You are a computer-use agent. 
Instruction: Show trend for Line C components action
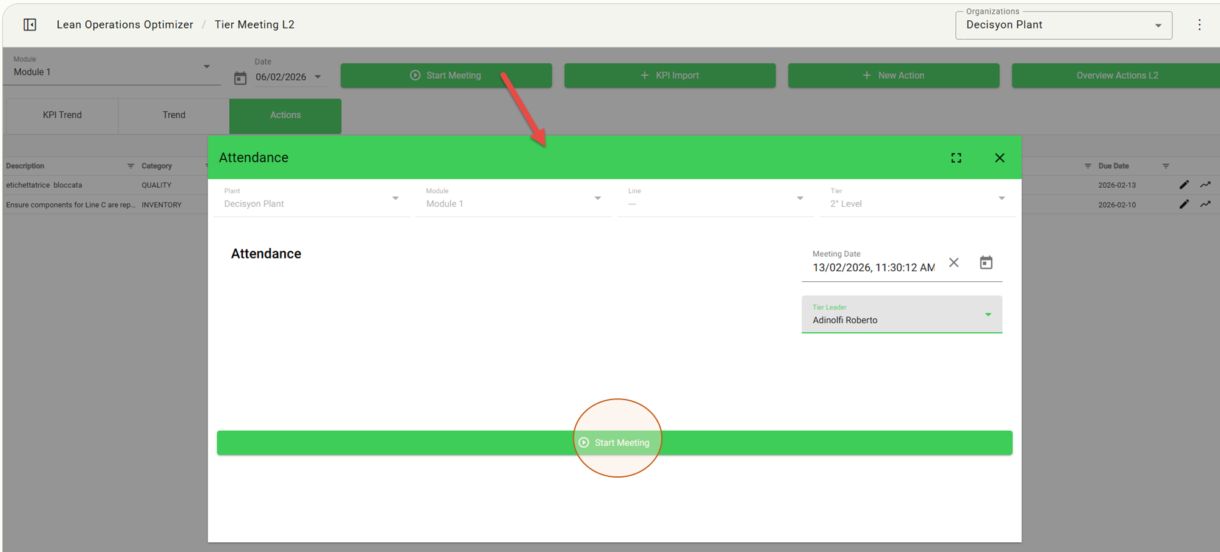point(1205,204)
